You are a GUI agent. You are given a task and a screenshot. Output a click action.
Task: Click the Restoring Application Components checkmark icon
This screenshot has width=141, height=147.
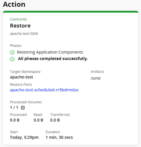(12, 52)
